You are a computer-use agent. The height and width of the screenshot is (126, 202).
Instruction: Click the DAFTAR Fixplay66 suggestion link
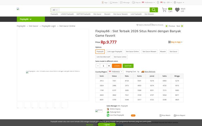coord(84,14)
